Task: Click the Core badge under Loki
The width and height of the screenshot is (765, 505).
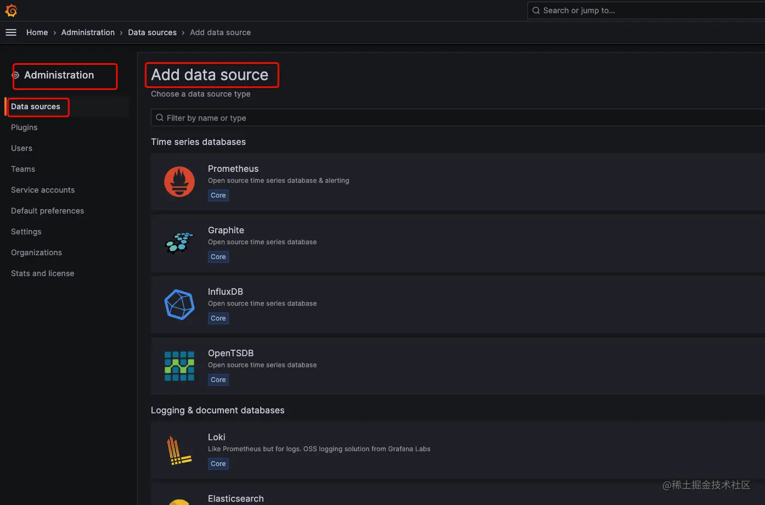Action: (218, 464)
